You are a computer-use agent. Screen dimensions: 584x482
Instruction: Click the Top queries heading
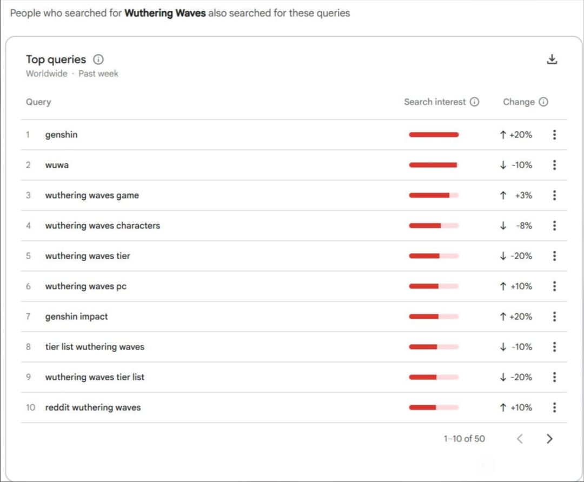pos(56,59)
